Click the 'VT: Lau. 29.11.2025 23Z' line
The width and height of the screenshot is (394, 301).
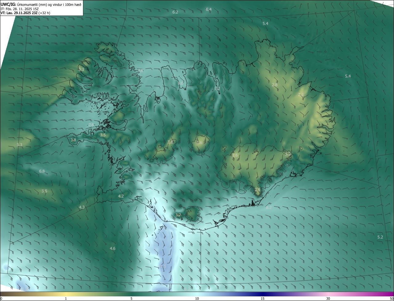pyautogui.click(x=18, y=13)
